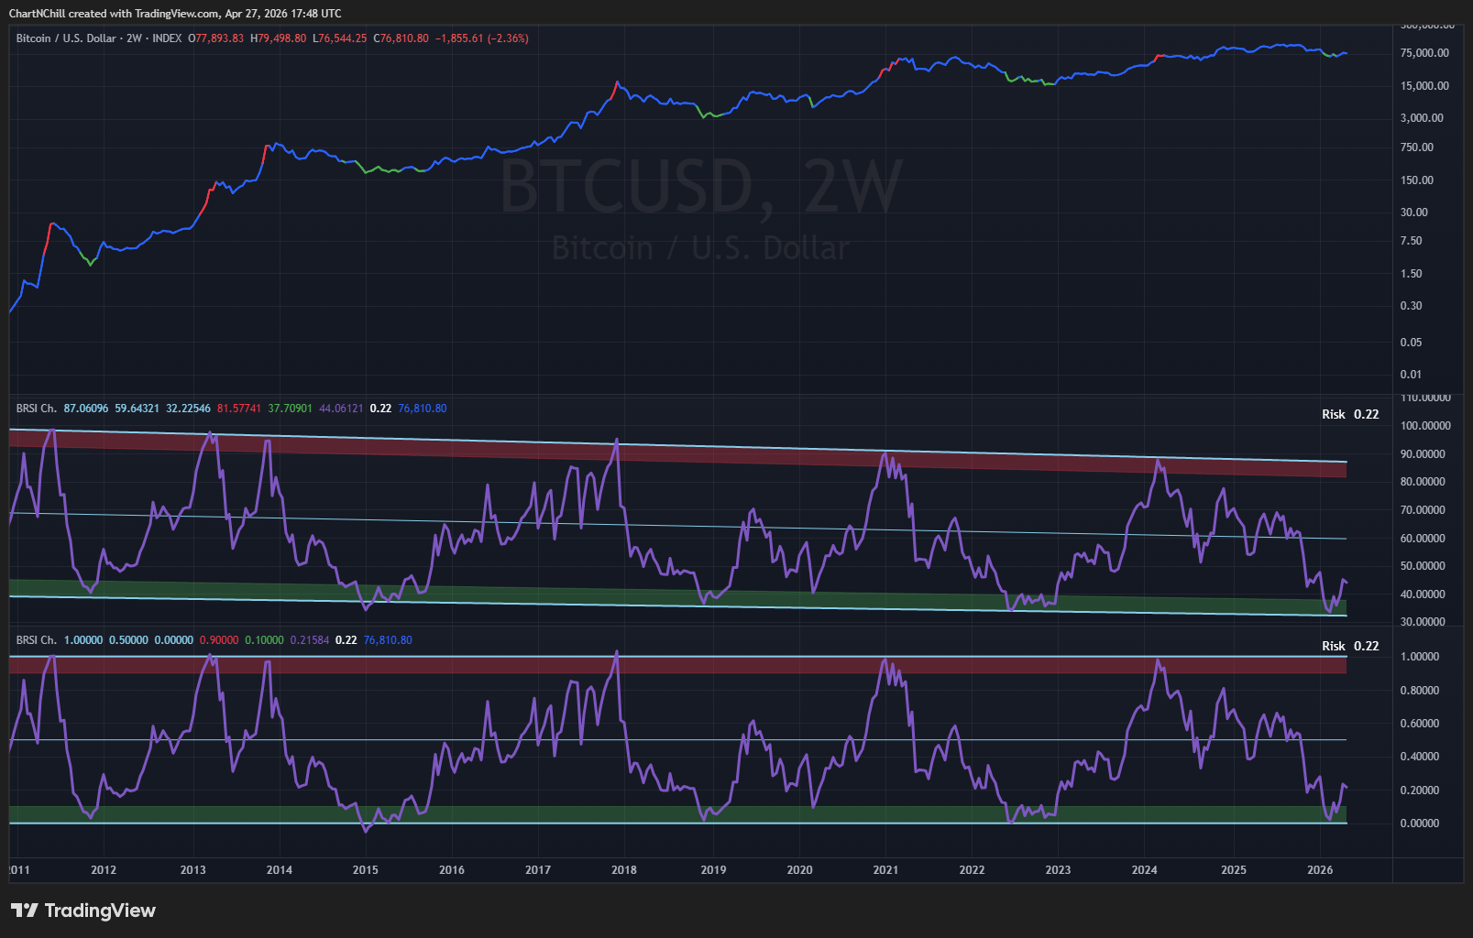Click the TradingView logo at bottom left
1473x938 pixels.
(83, 910)
